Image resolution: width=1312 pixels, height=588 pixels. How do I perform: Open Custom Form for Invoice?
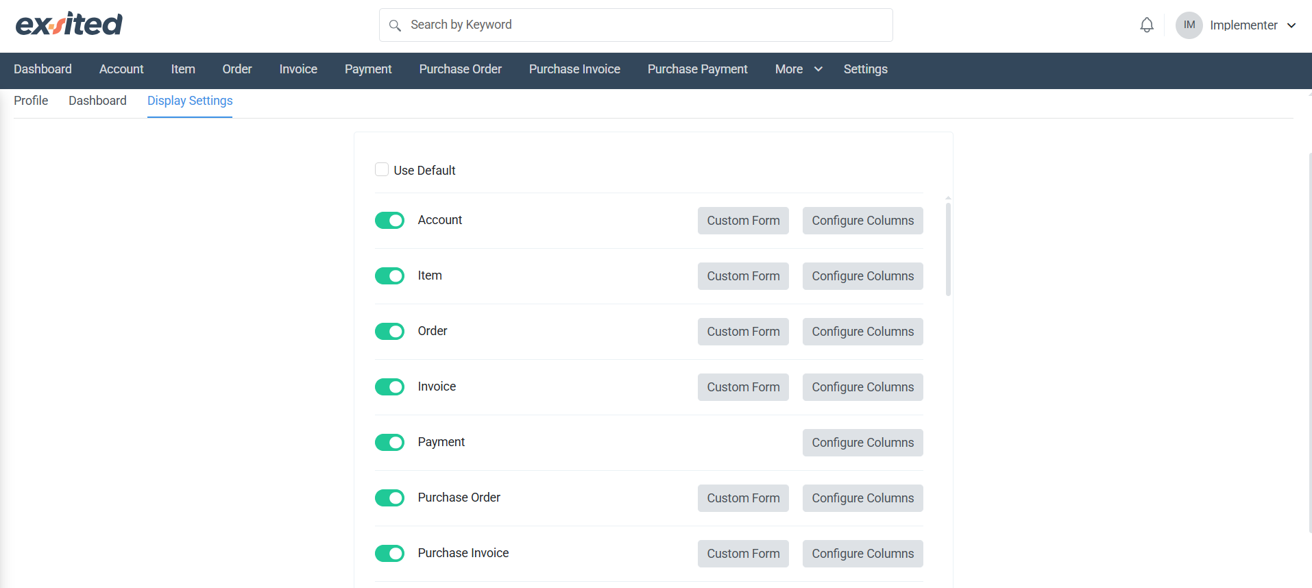[743, 387]
